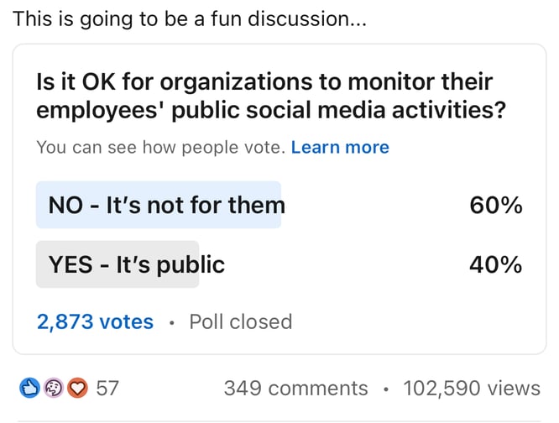Open the Learn more link
559x423 pixels.
click(340, 147)
